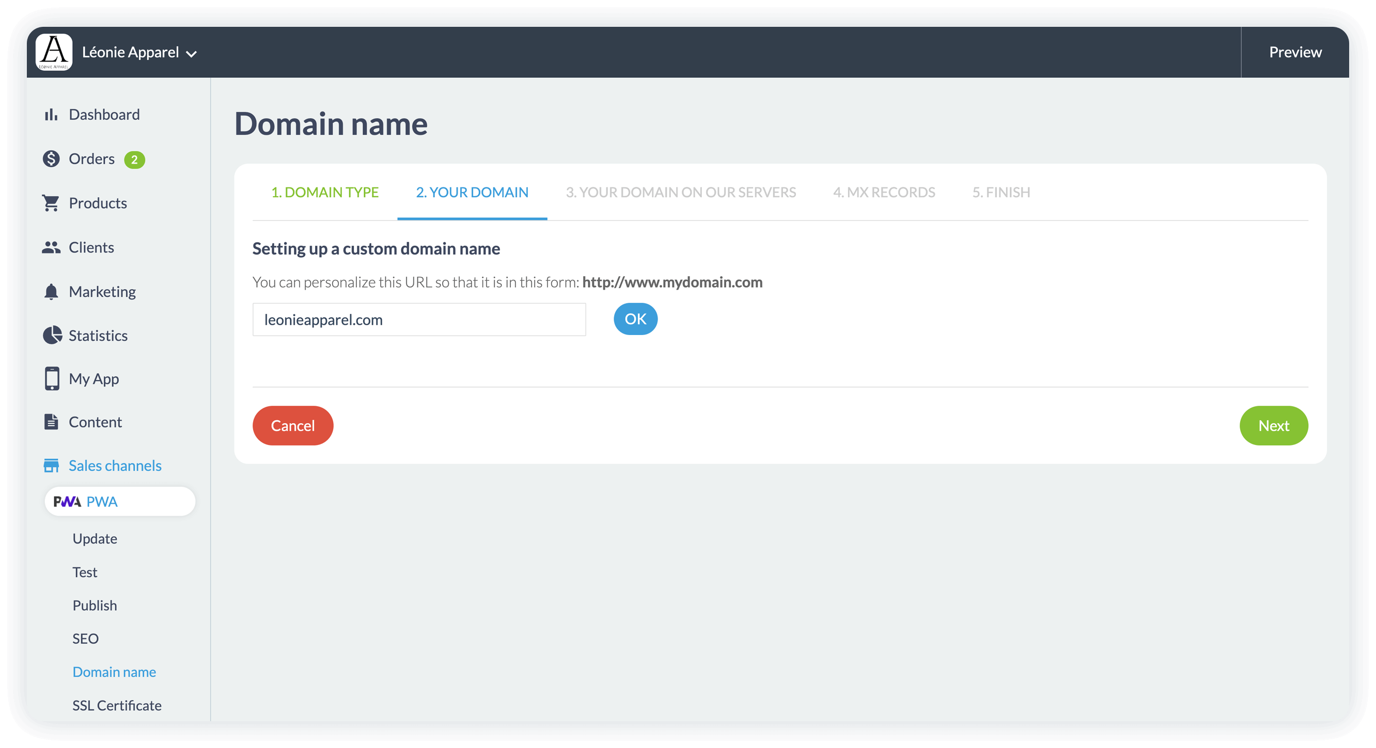Click the Léonie Apparel logo in the header
1376x748 pixels.
pos(53,52)
